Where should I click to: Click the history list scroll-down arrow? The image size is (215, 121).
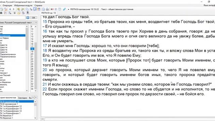pos(35,118)
